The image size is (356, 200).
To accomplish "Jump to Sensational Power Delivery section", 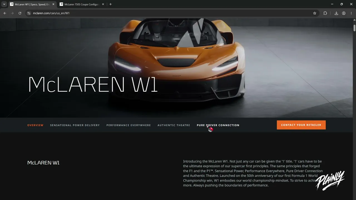I will click(75, 125).
